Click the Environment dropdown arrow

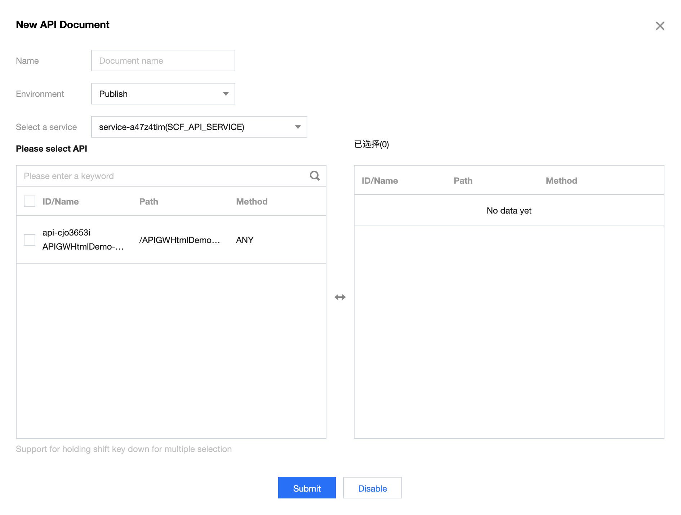[226, 94]
